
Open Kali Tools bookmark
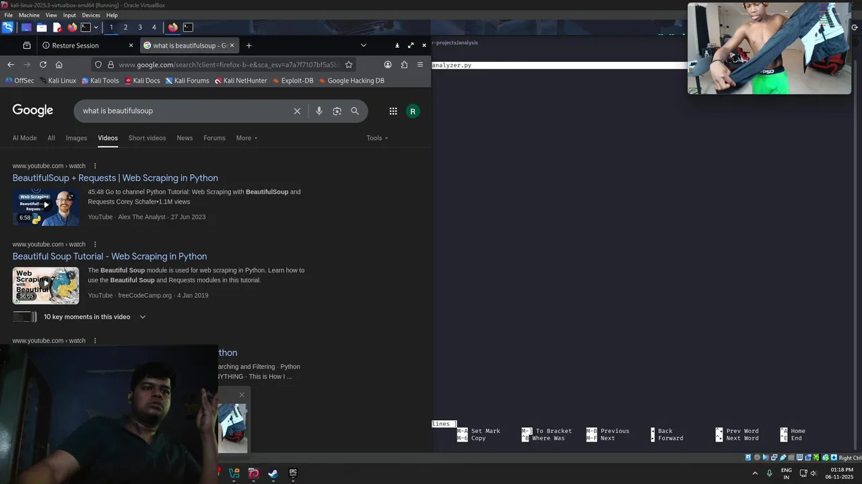coord(100,81)
